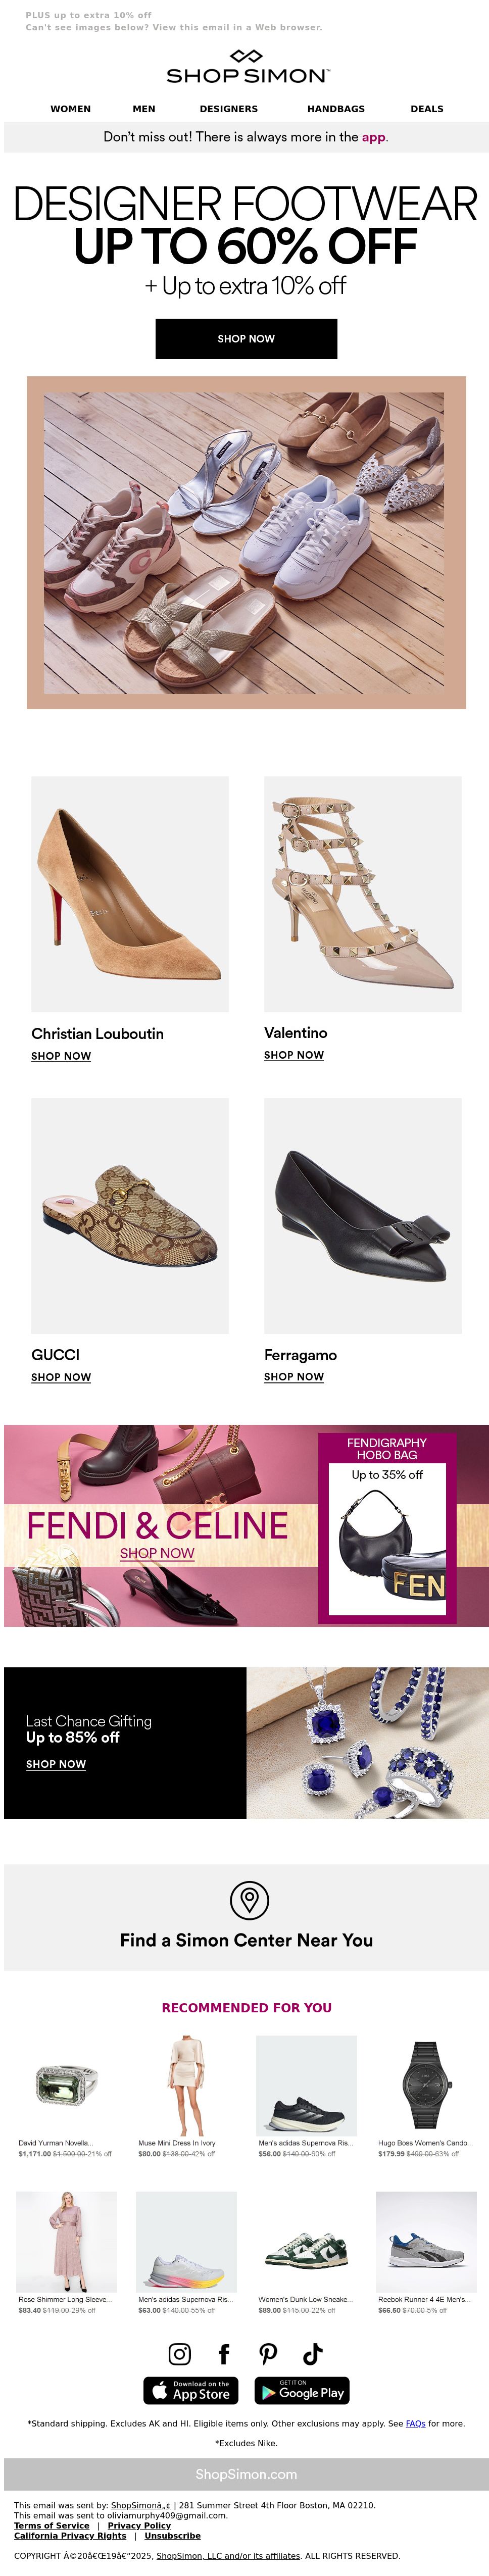
Task: Click Last Chance Gifting SHOP NOW link
Action: point(56,1764)
